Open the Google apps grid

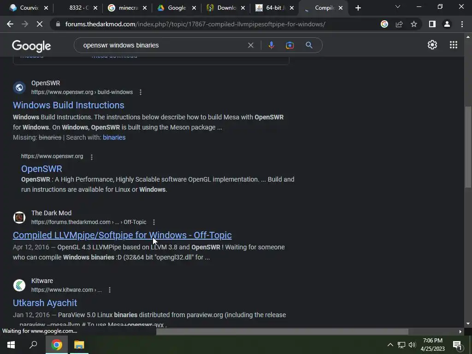(x=454, y=45)
